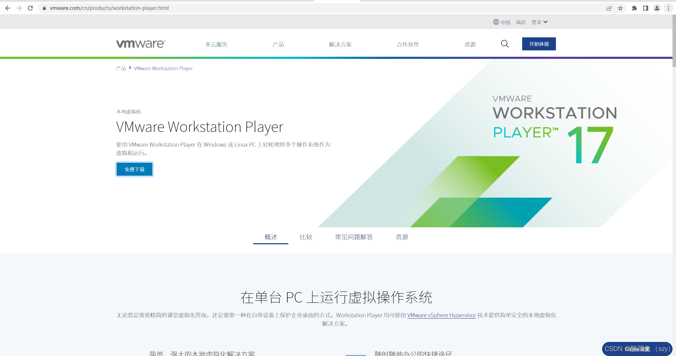Select the 资源 tab below the banner

402,237
